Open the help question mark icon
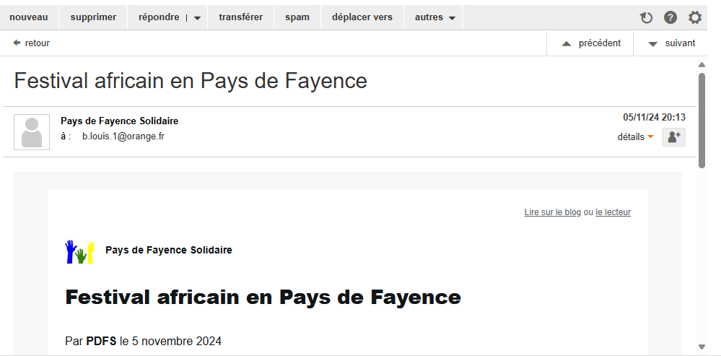Image resolution: width=721 pixels, height=356 pixels. (x=670, y=18)
